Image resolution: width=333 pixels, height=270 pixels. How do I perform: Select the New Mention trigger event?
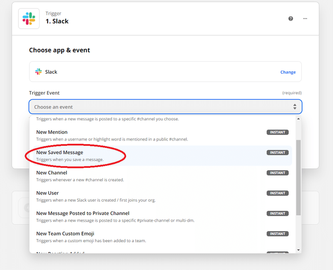click(162, 135)
